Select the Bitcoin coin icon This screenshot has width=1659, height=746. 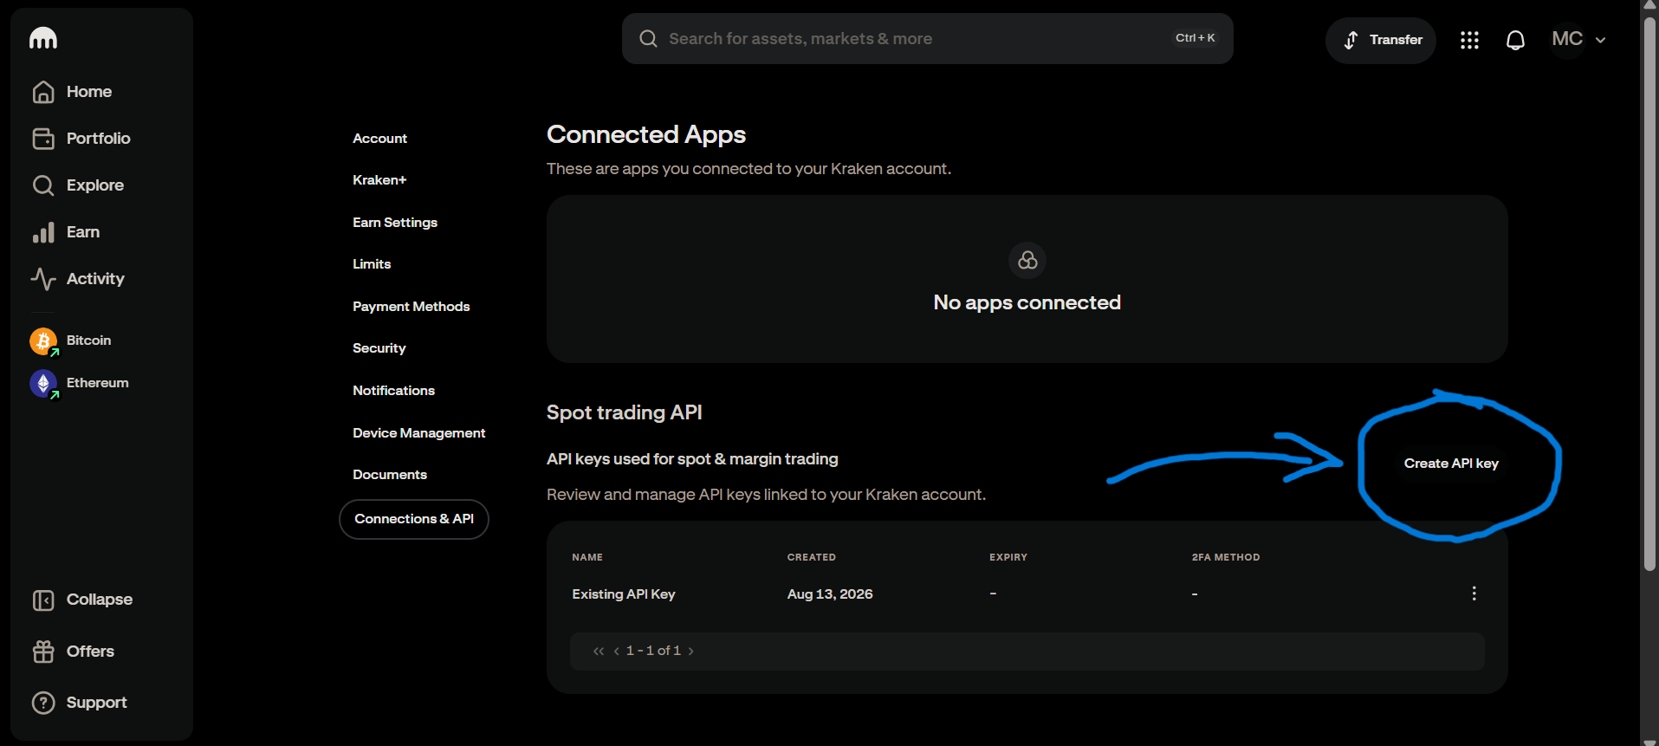43,341
